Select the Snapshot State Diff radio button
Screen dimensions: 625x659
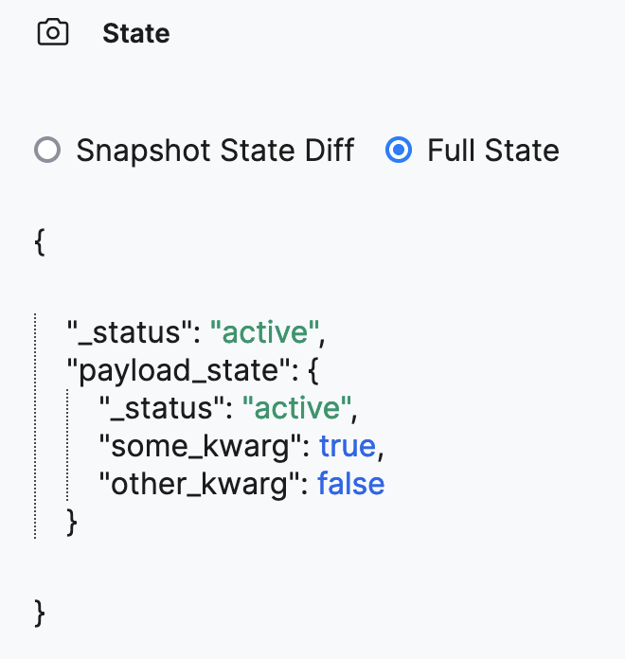(x=47, y=150)
